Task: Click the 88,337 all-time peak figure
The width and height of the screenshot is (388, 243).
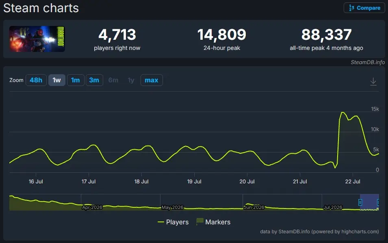Action: coord(326,34)
